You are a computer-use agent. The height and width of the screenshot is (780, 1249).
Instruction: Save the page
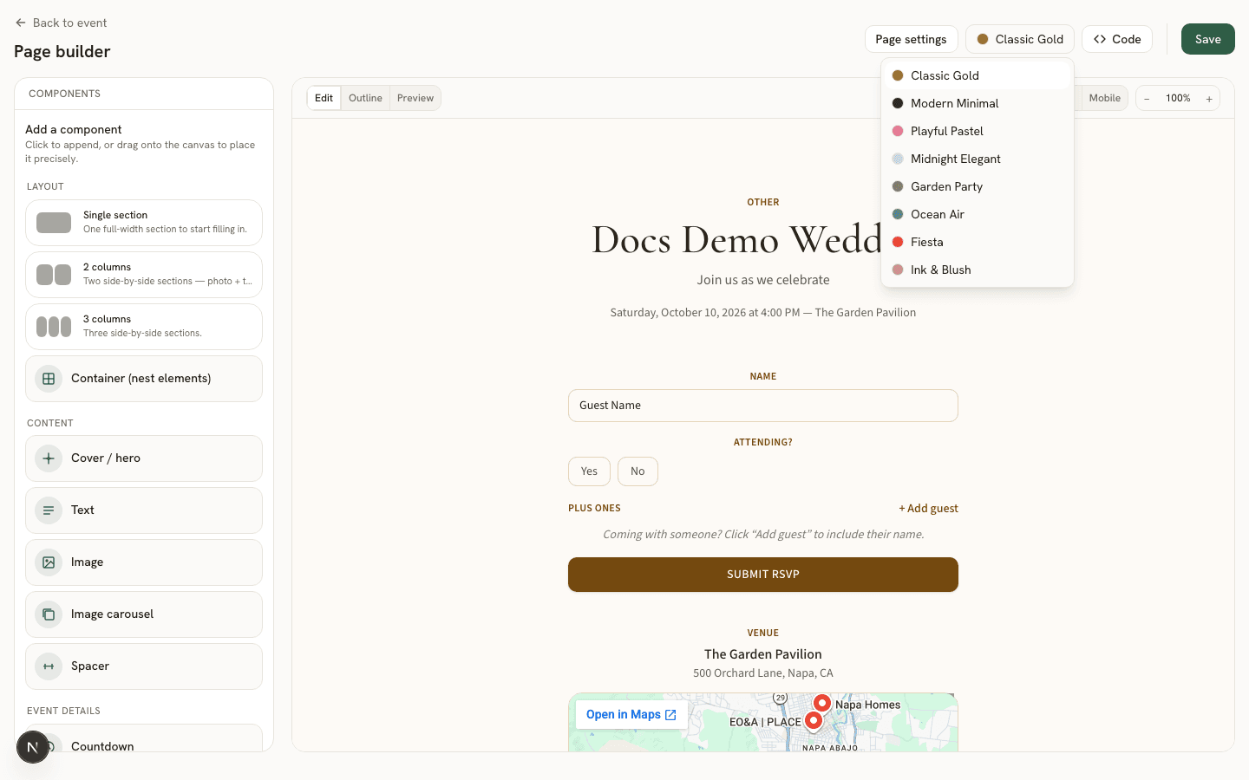coord(1207,39)
